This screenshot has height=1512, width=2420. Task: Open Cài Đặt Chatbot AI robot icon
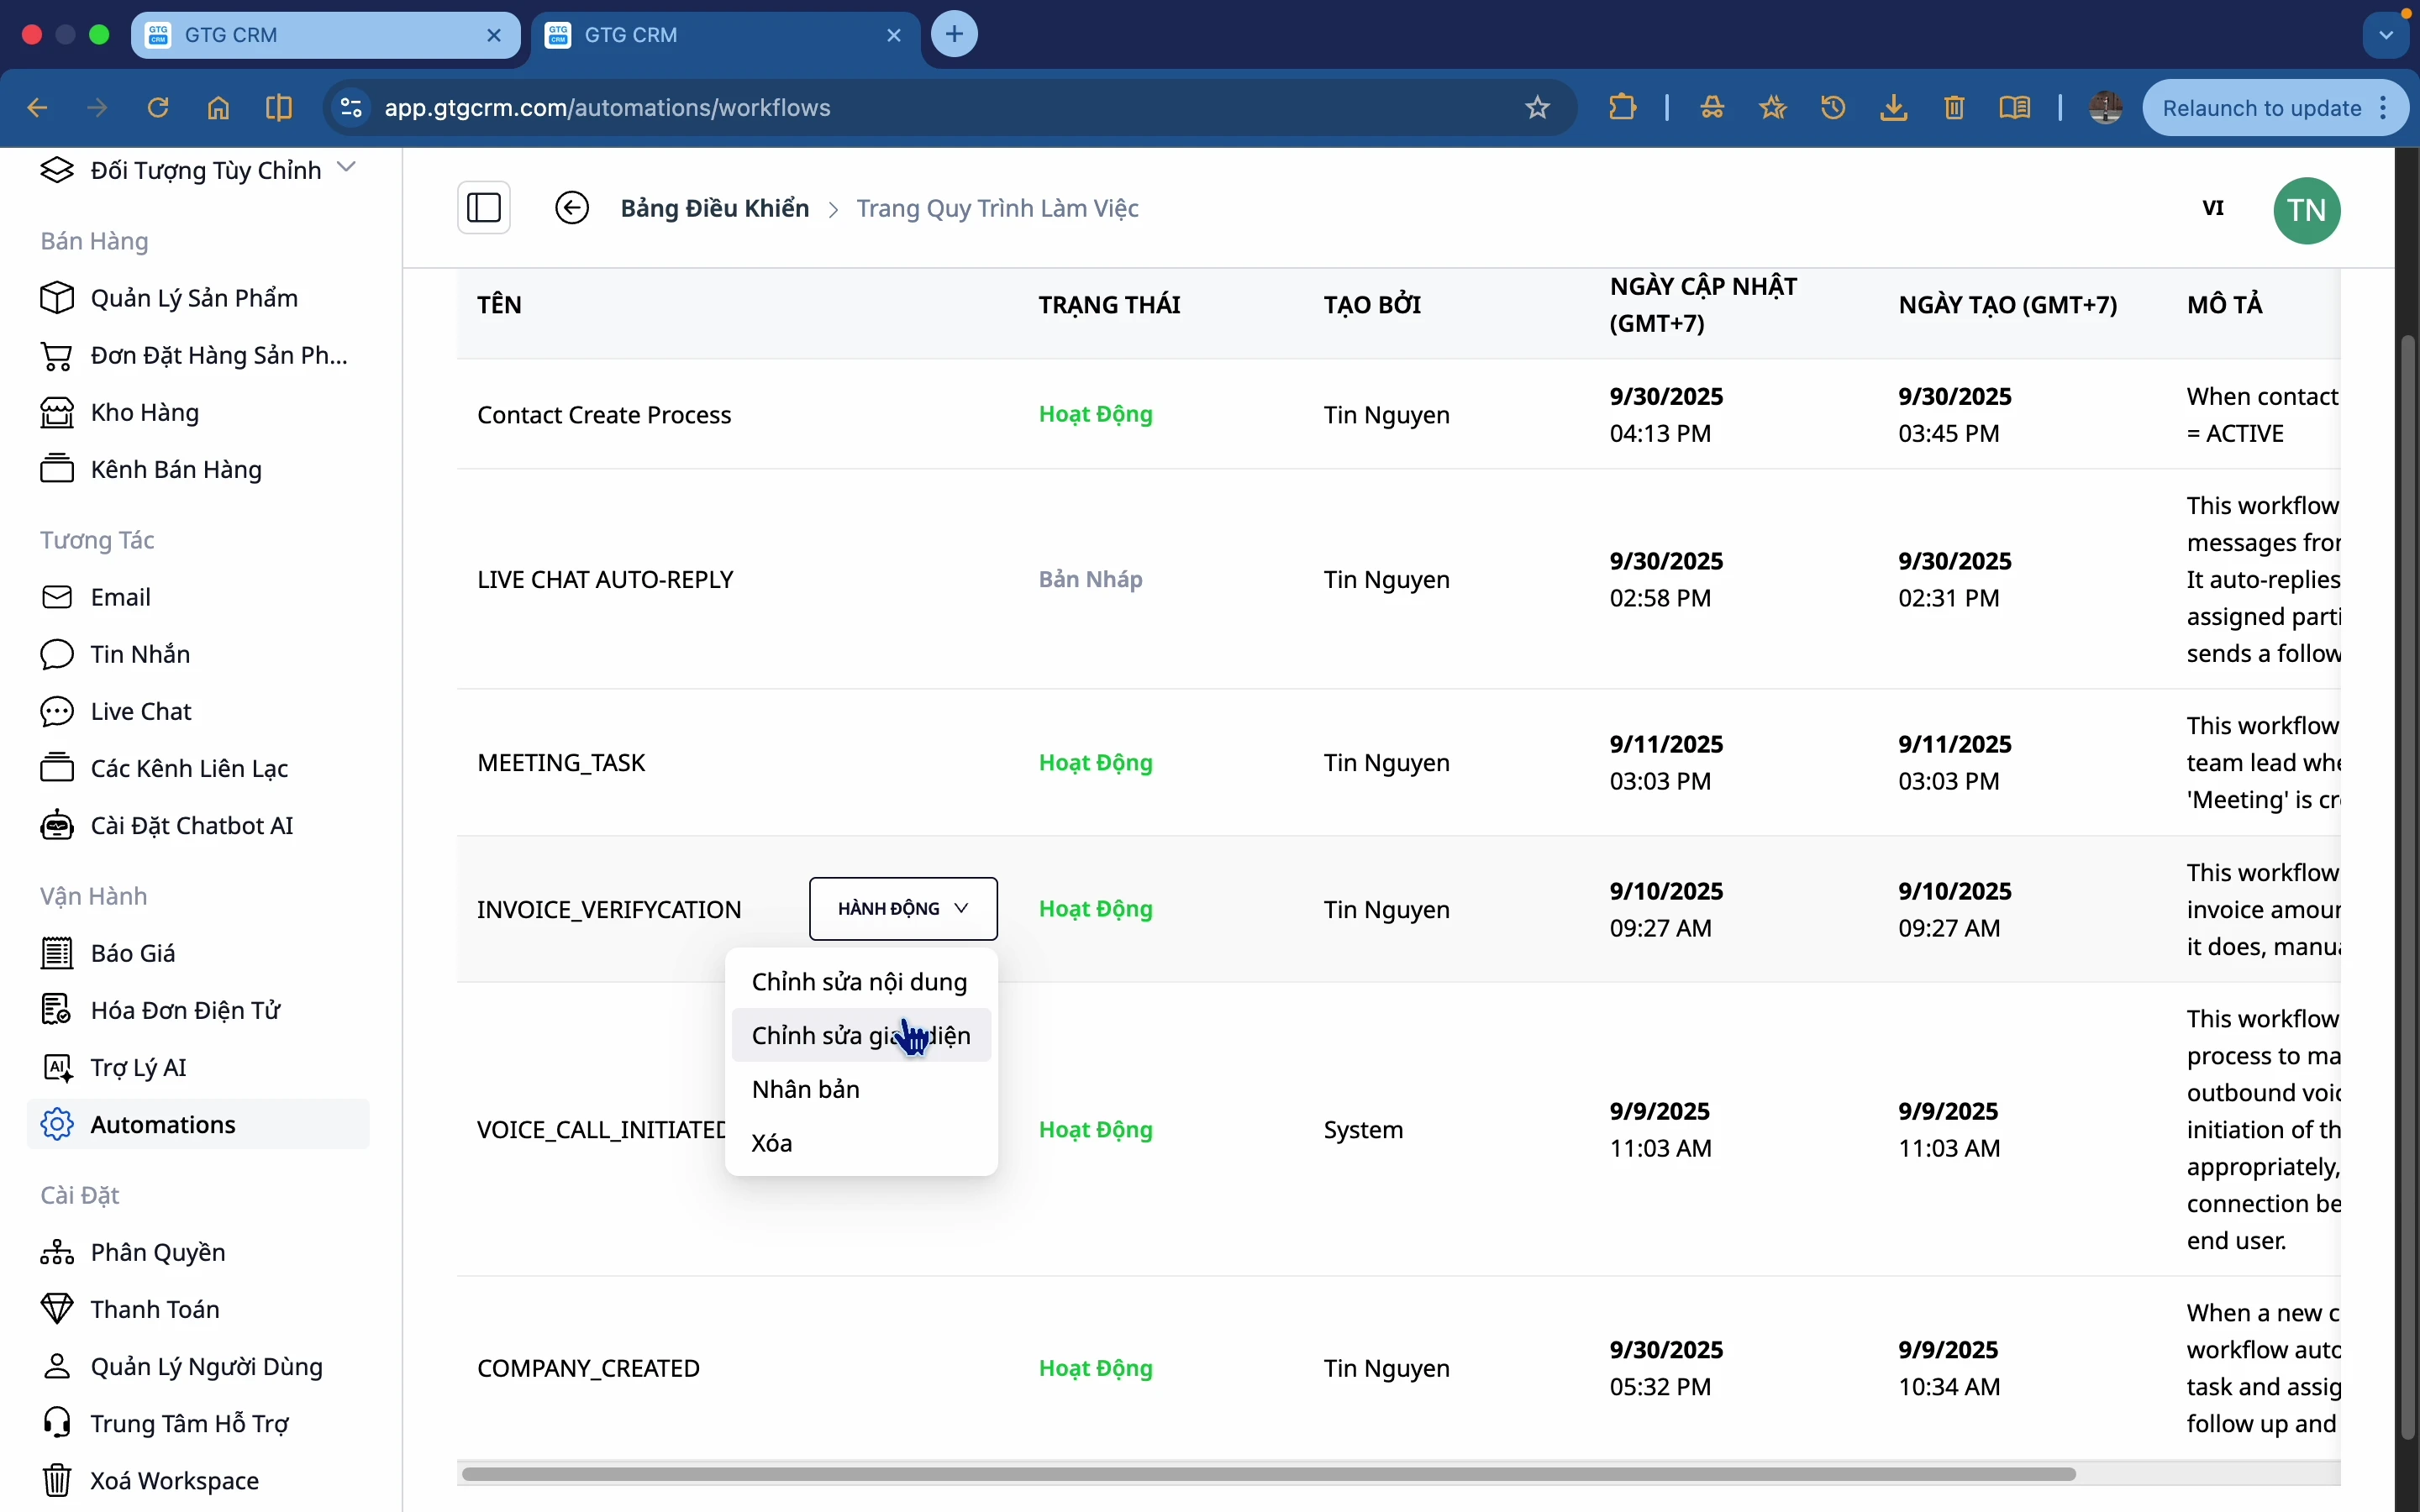(x=57, y=826)
